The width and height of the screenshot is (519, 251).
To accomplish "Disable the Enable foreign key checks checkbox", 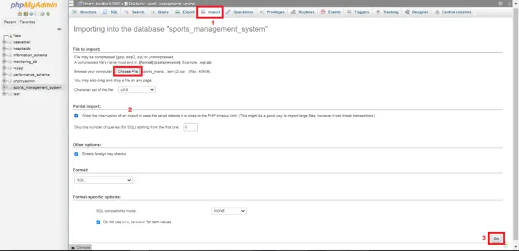I will [76, 154].
